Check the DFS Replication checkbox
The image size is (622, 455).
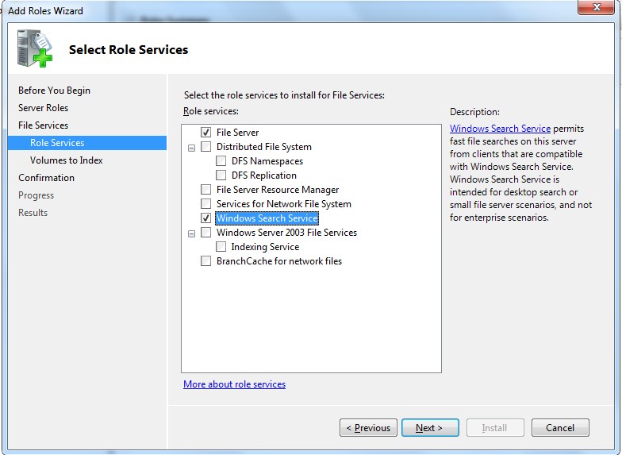221,175
